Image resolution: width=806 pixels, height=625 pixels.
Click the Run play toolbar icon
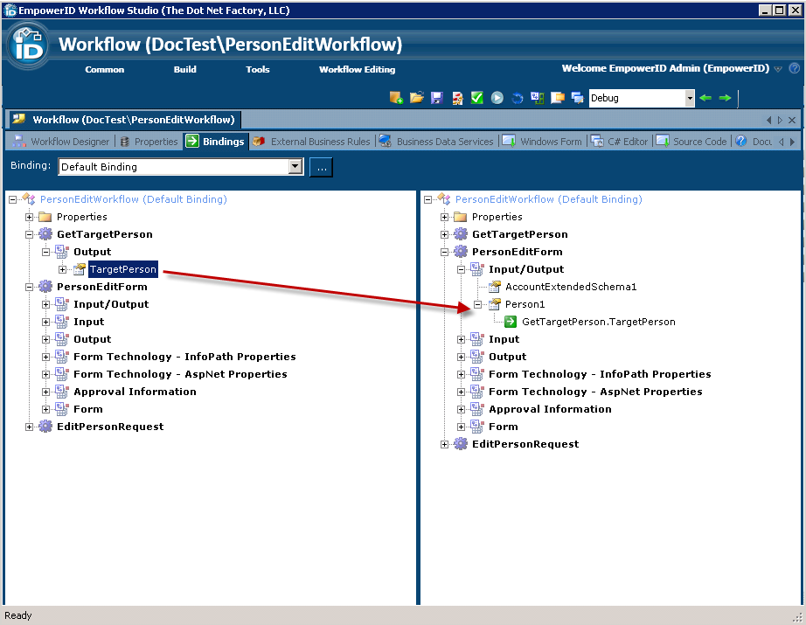[497, 98]
